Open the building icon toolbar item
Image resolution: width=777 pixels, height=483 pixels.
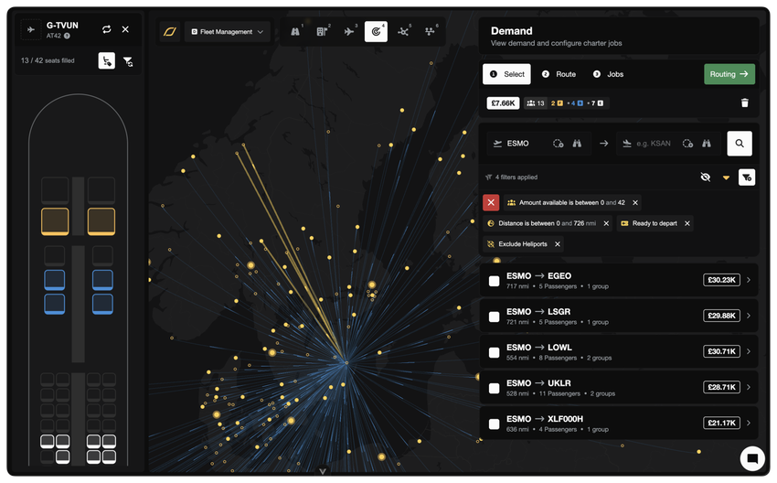(322, 32)
